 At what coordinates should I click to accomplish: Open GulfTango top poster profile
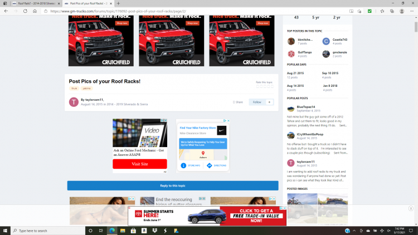[x=305, y=52]
